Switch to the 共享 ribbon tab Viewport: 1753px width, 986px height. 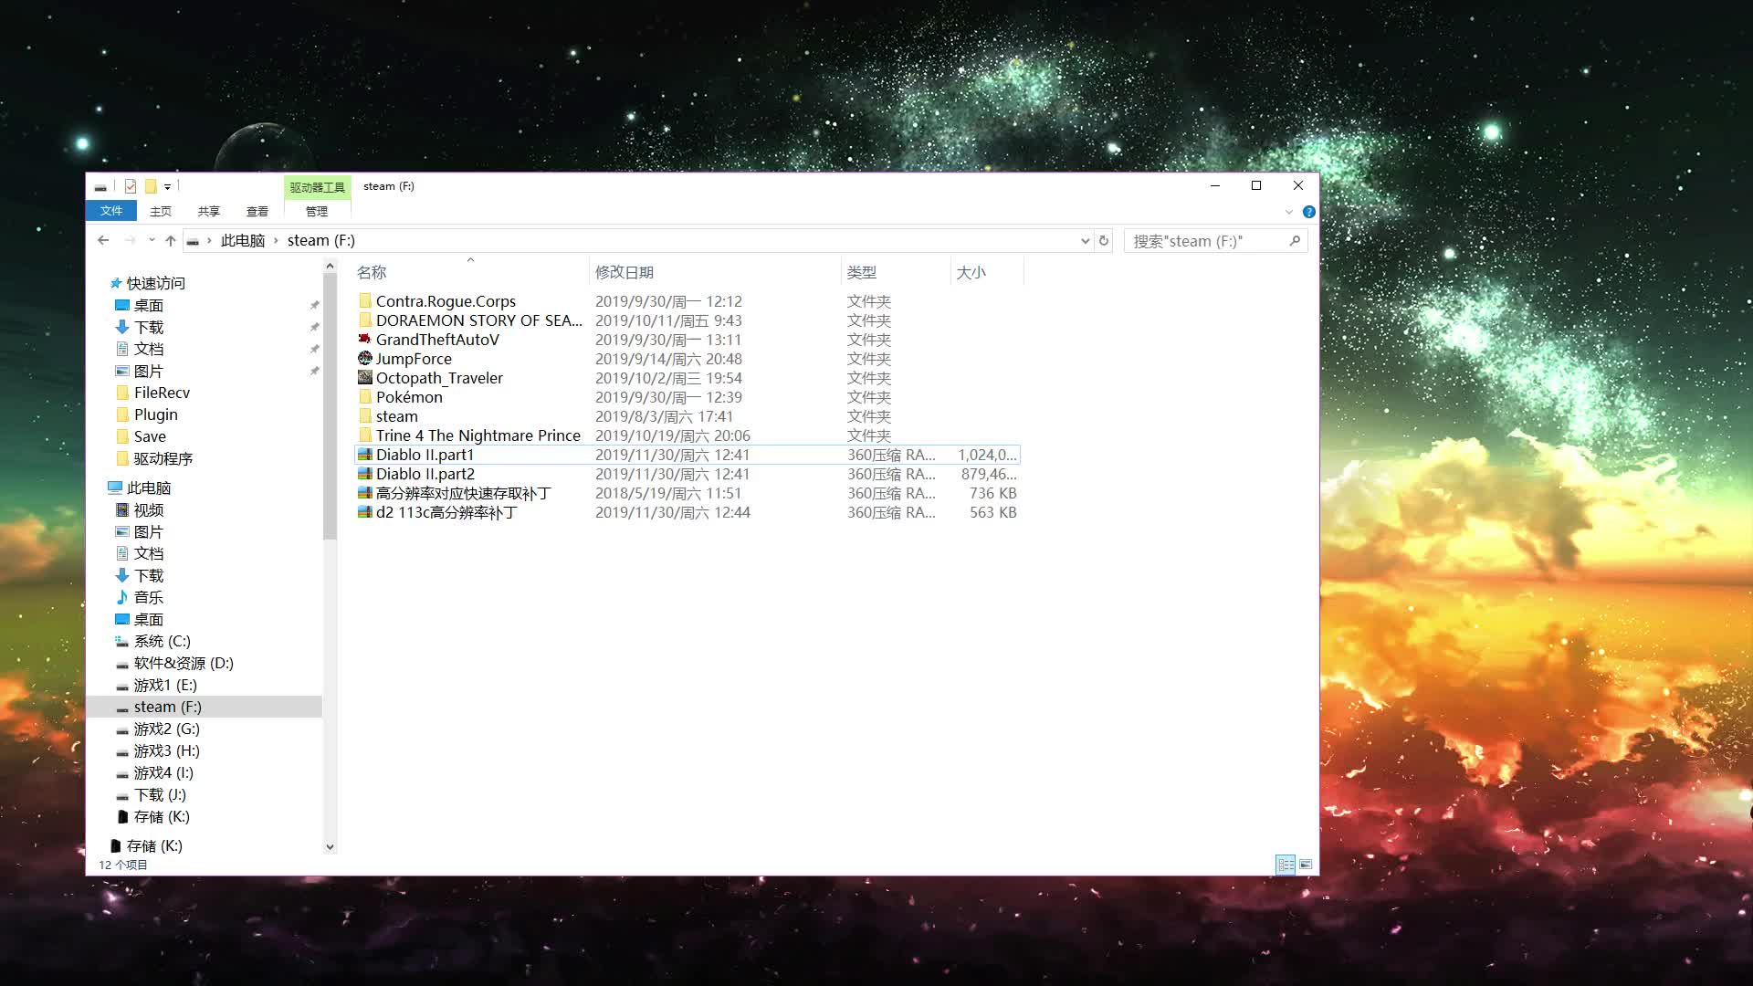click(209, 211)
